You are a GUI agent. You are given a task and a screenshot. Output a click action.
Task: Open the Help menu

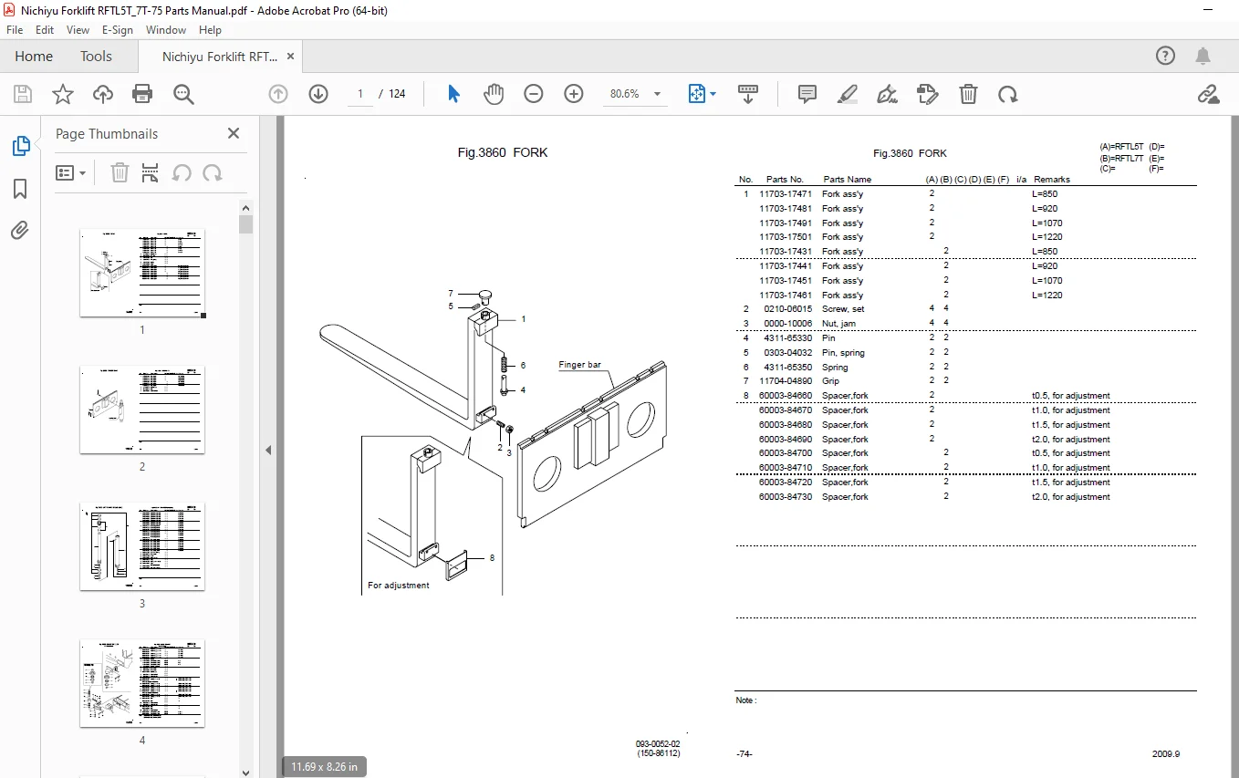tap(211, 29)
